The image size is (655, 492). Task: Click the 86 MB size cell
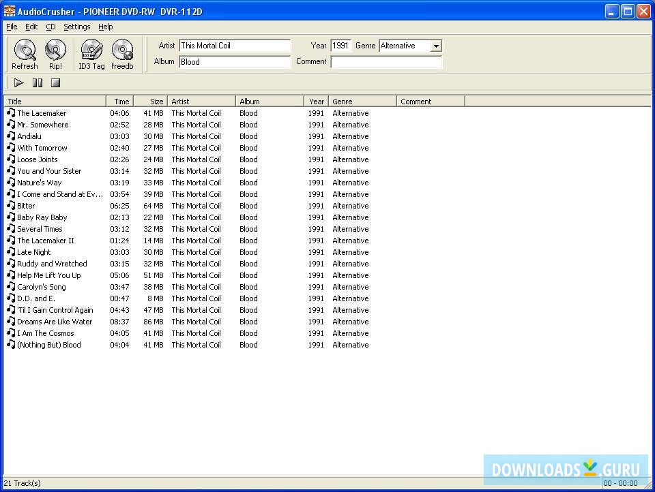154,322
